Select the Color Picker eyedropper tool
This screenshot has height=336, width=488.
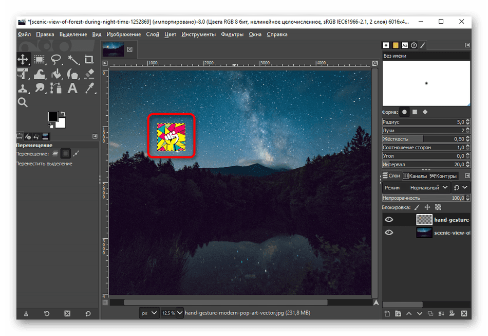[90, 89]
